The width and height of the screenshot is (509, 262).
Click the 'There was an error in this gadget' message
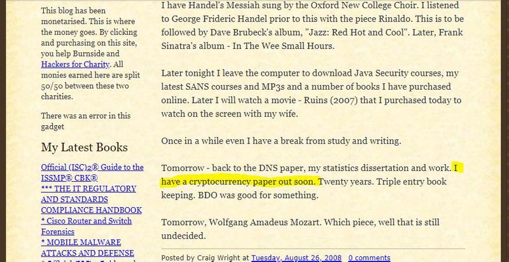86,121
